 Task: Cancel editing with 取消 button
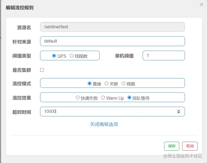pyautogui.click(x=190, y=146)
